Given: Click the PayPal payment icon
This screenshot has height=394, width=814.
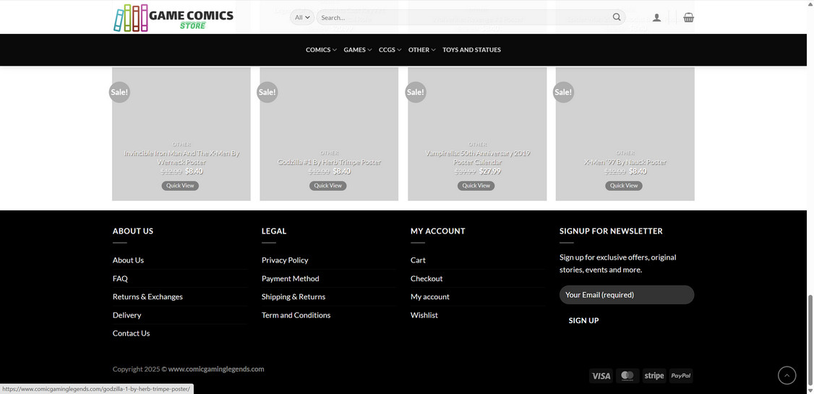Looking at the screenshot, I should 681,376.
